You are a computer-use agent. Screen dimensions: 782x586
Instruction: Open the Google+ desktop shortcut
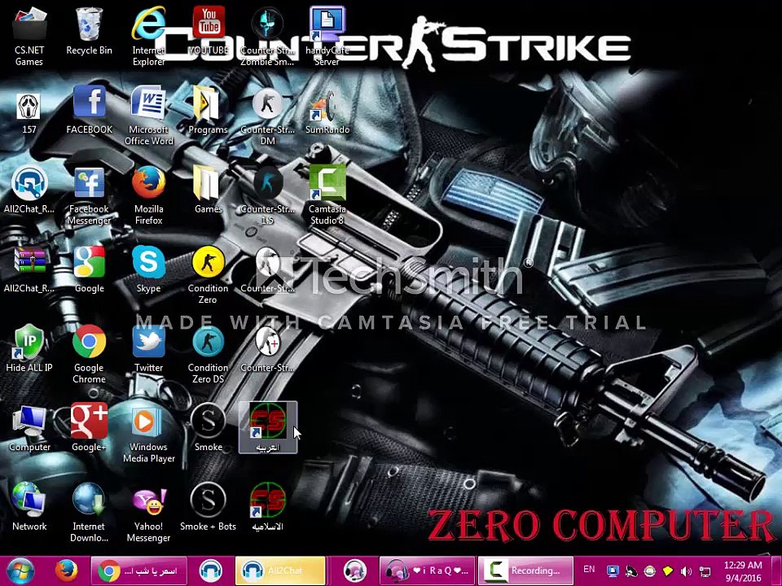tap(90, 427)
